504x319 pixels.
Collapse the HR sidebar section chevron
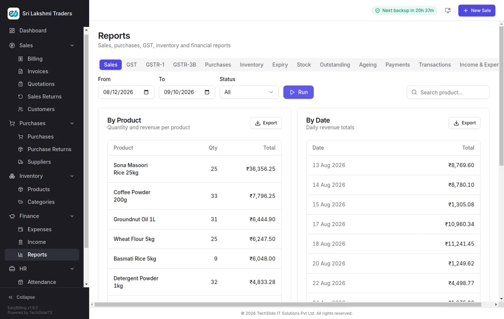[72, 269]
